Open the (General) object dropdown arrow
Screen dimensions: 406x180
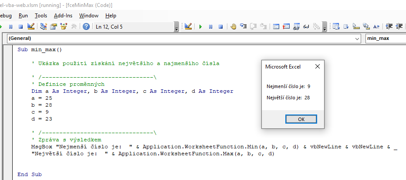(x=358, y=39)
